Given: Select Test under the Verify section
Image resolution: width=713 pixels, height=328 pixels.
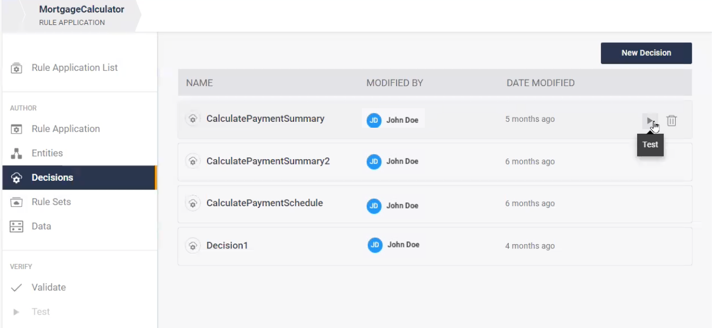Looking at the screenshot, I should click(40, 311).
